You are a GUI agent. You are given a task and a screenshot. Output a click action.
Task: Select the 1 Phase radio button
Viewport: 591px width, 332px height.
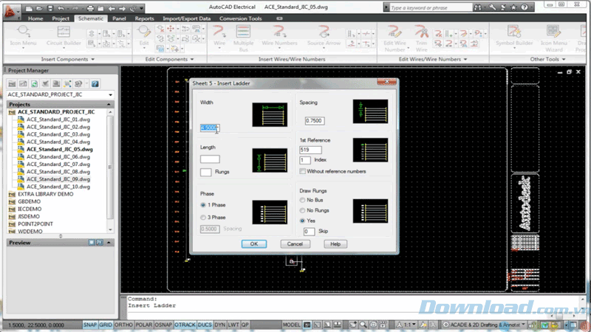[x=203, y=205]
